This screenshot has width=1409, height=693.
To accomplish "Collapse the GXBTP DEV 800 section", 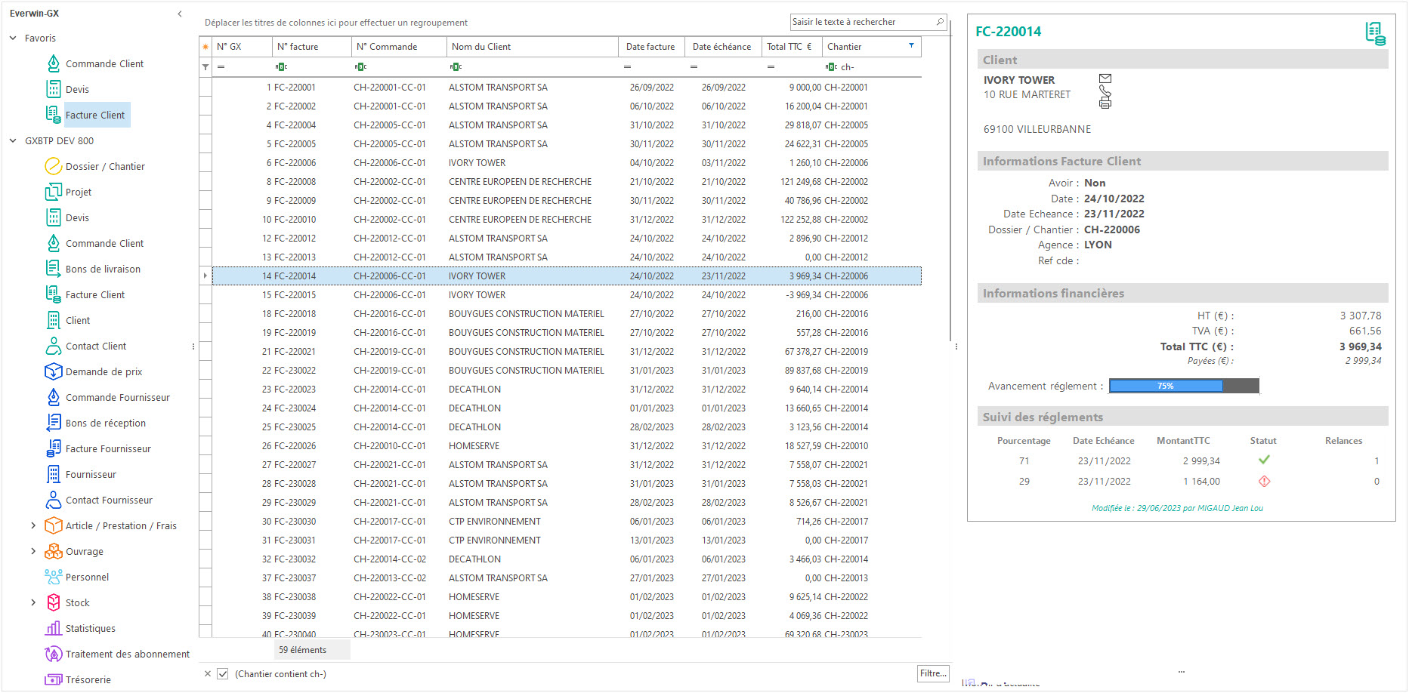I will pos(13,140).
